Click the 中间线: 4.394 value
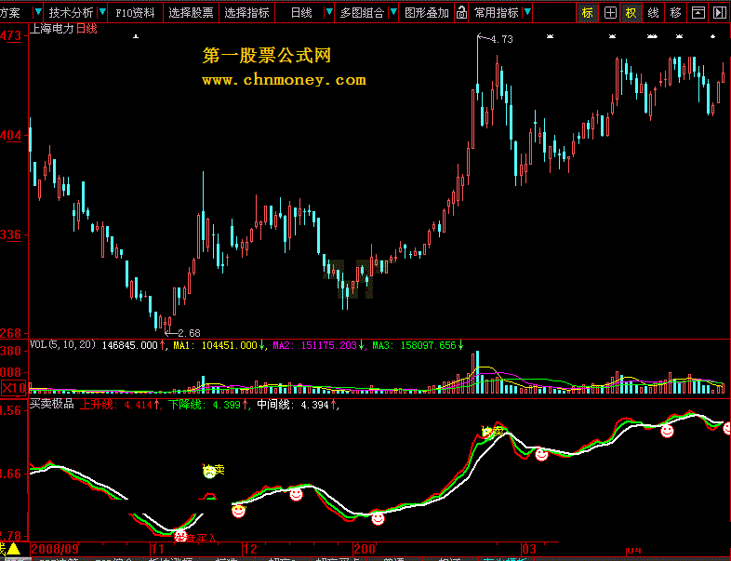Image resolution: width=731 pixels, height=561 pixels. point(293,405)
